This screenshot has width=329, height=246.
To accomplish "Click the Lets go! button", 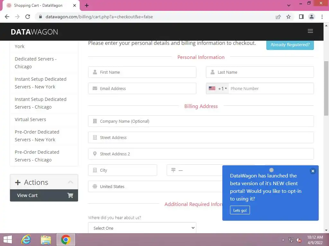I will (x=240, y=210).
